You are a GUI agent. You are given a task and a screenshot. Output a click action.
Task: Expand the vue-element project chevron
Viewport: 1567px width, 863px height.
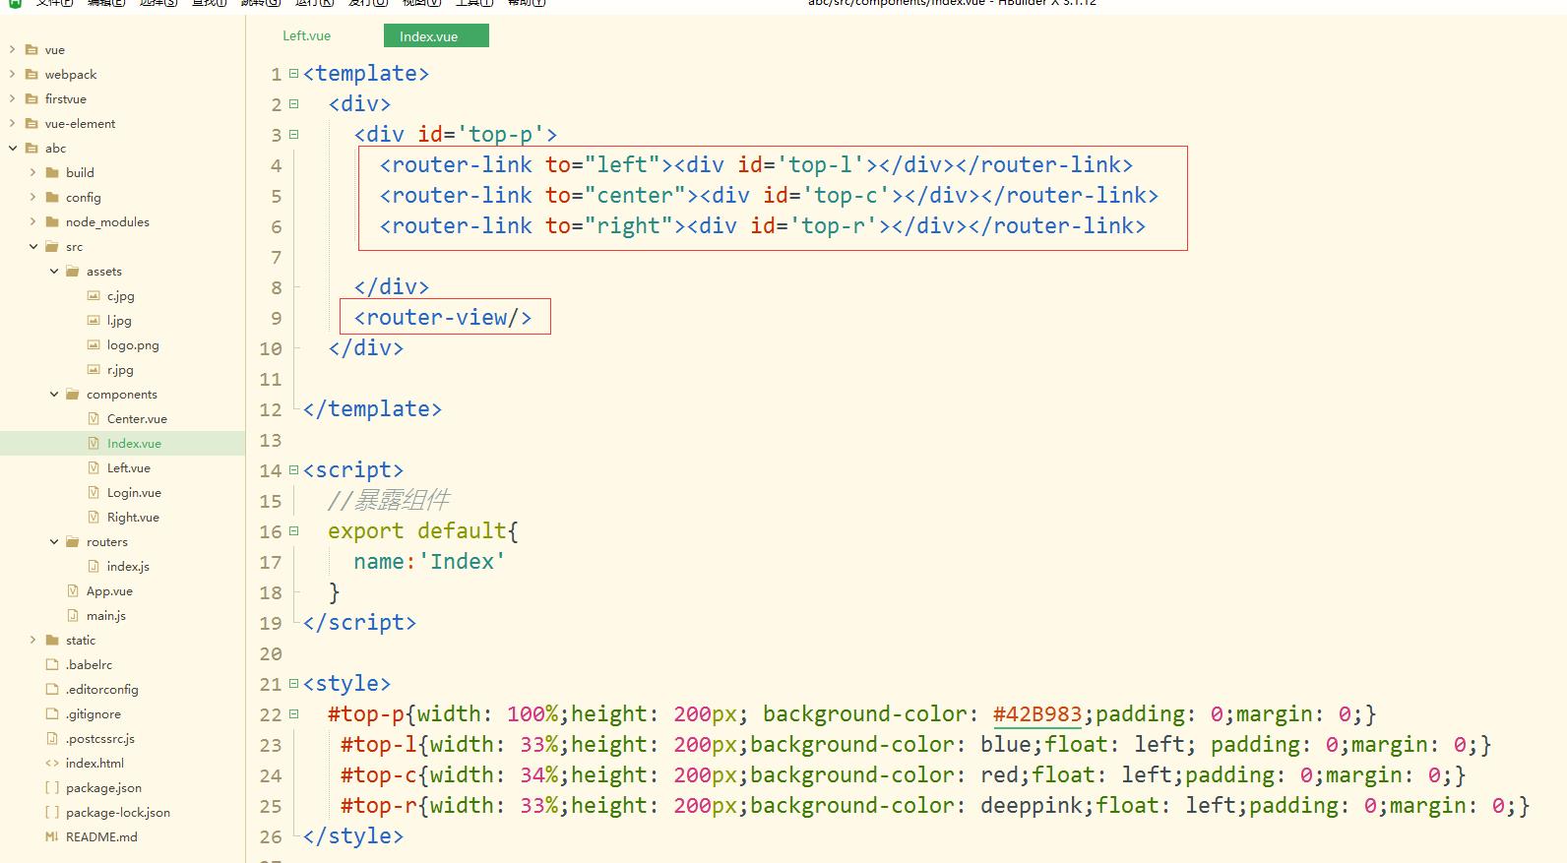coord(12,123)
